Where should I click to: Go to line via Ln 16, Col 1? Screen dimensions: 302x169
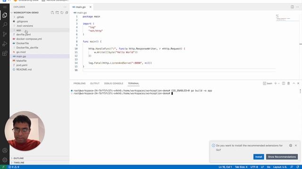click(x=225, y=167)
